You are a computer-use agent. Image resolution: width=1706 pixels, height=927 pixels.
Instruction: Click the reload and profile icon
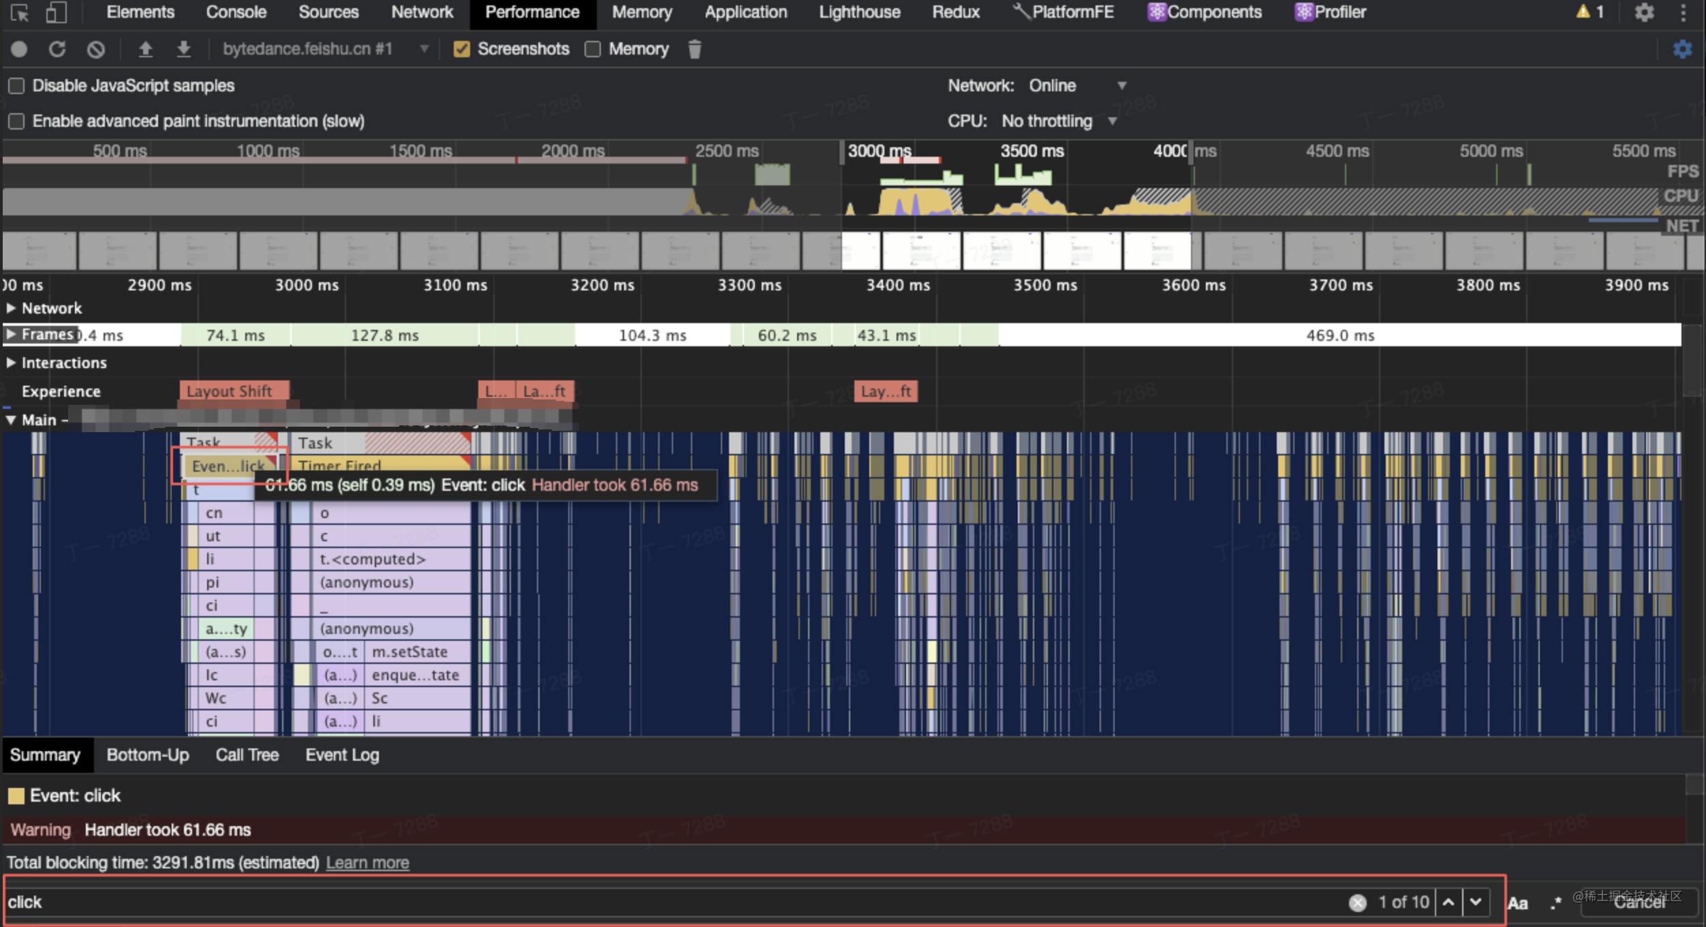point(57,49)
